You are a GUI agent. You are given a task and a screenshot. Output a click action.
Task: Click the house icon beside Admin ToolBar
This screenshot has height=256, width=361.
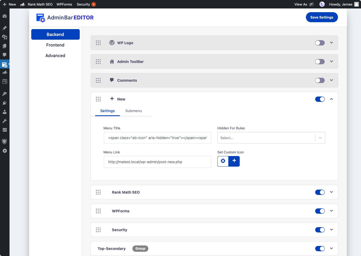coord(112,61)
